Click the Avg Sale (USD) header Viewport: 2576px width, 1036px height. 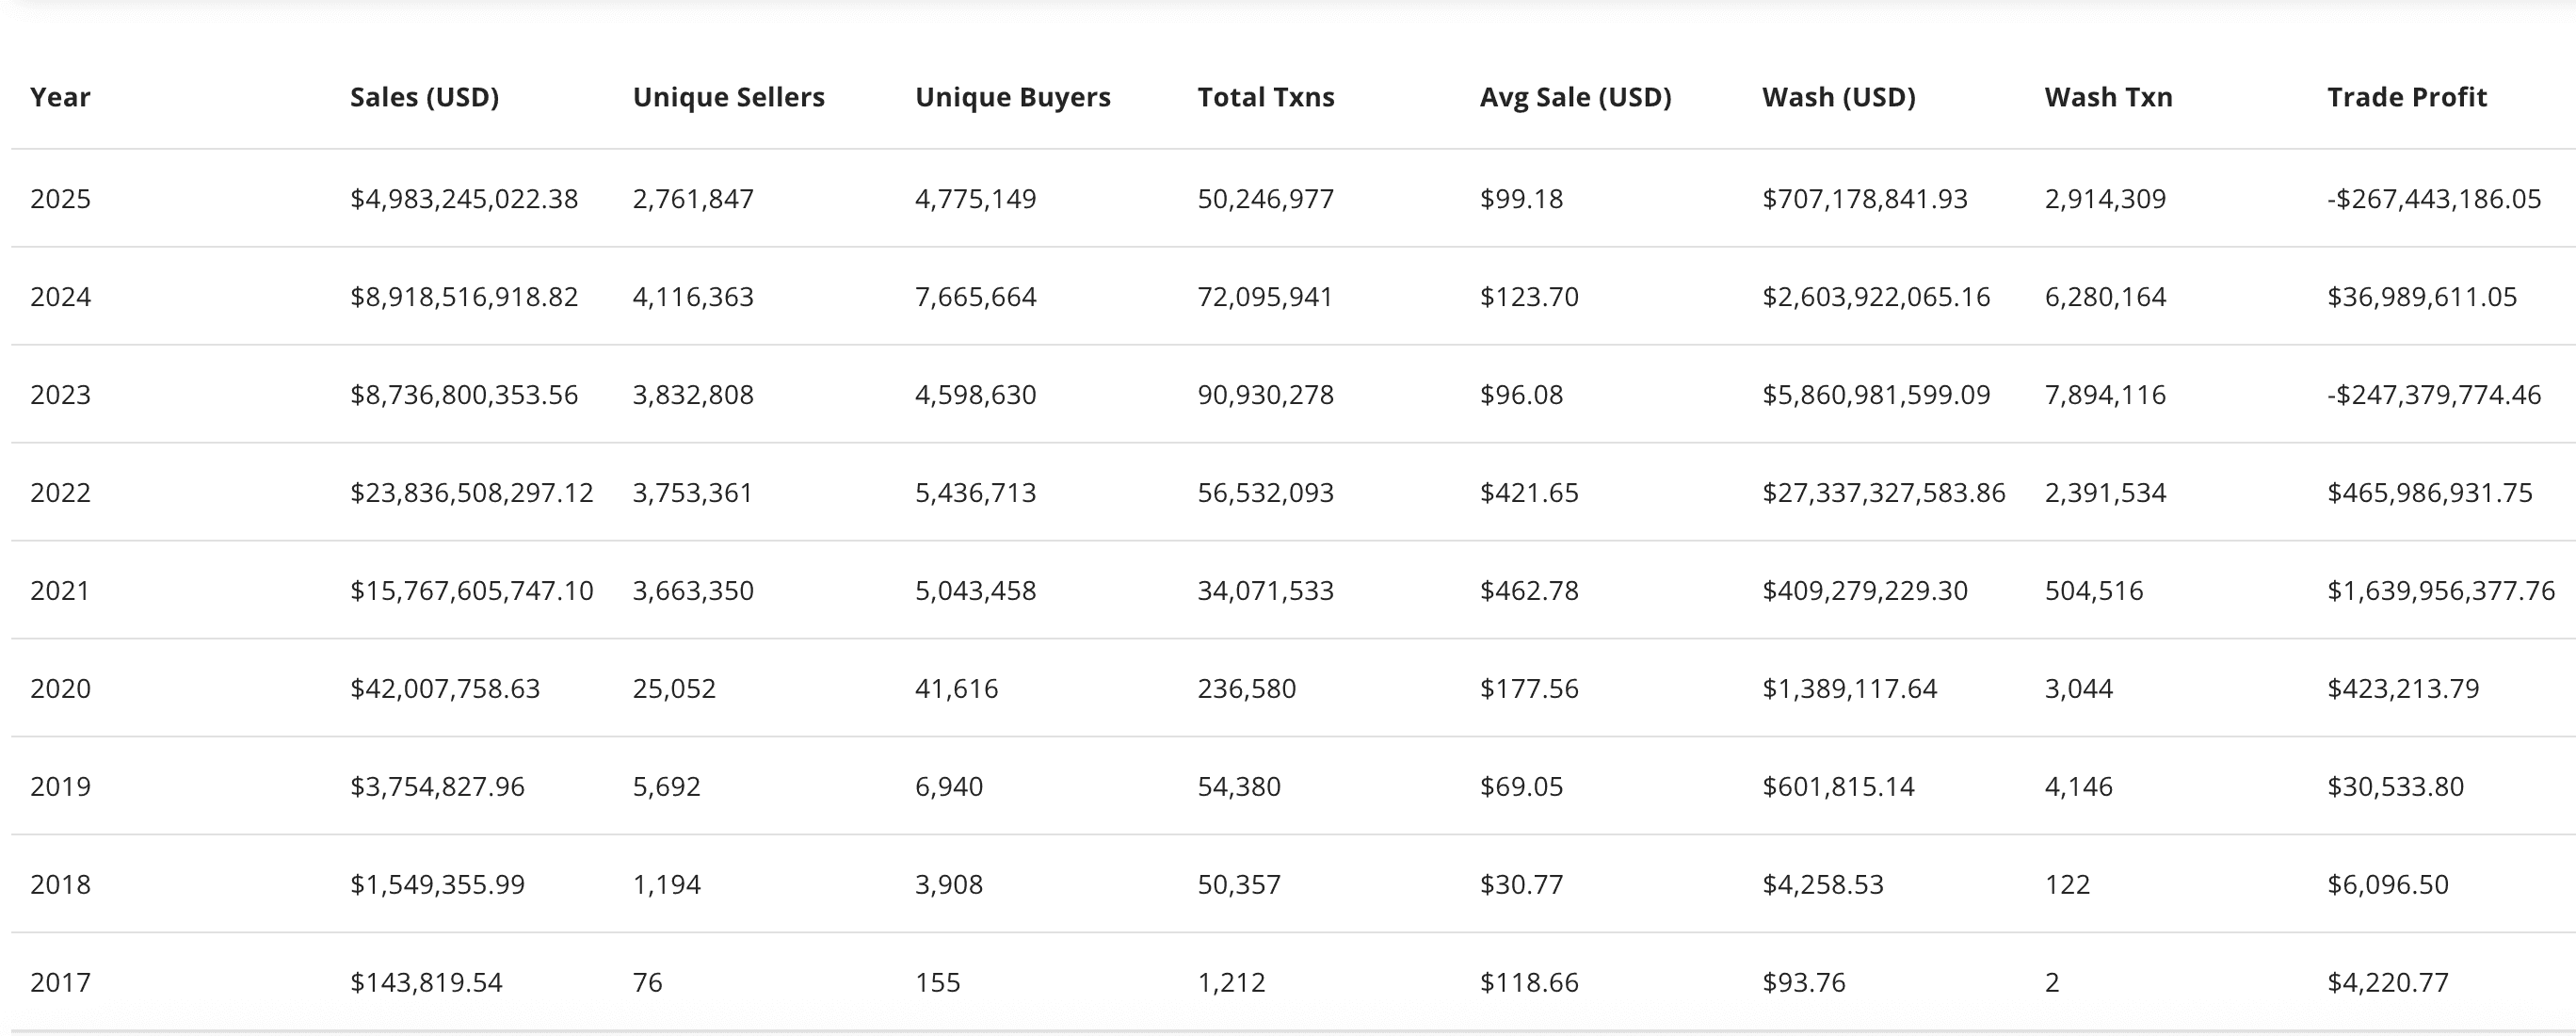[x=1575, y=97]
